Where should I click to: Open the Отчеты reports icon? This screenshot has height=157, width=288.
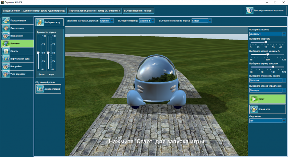pos(5,51)
